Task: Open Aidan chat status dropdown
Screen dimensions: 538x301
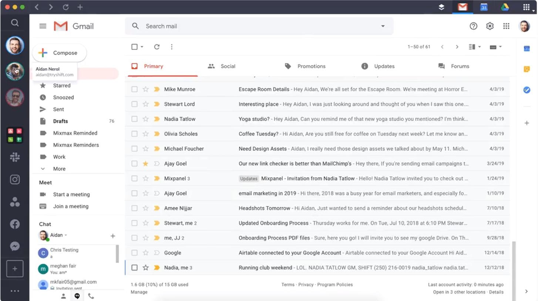Action: 66,235
